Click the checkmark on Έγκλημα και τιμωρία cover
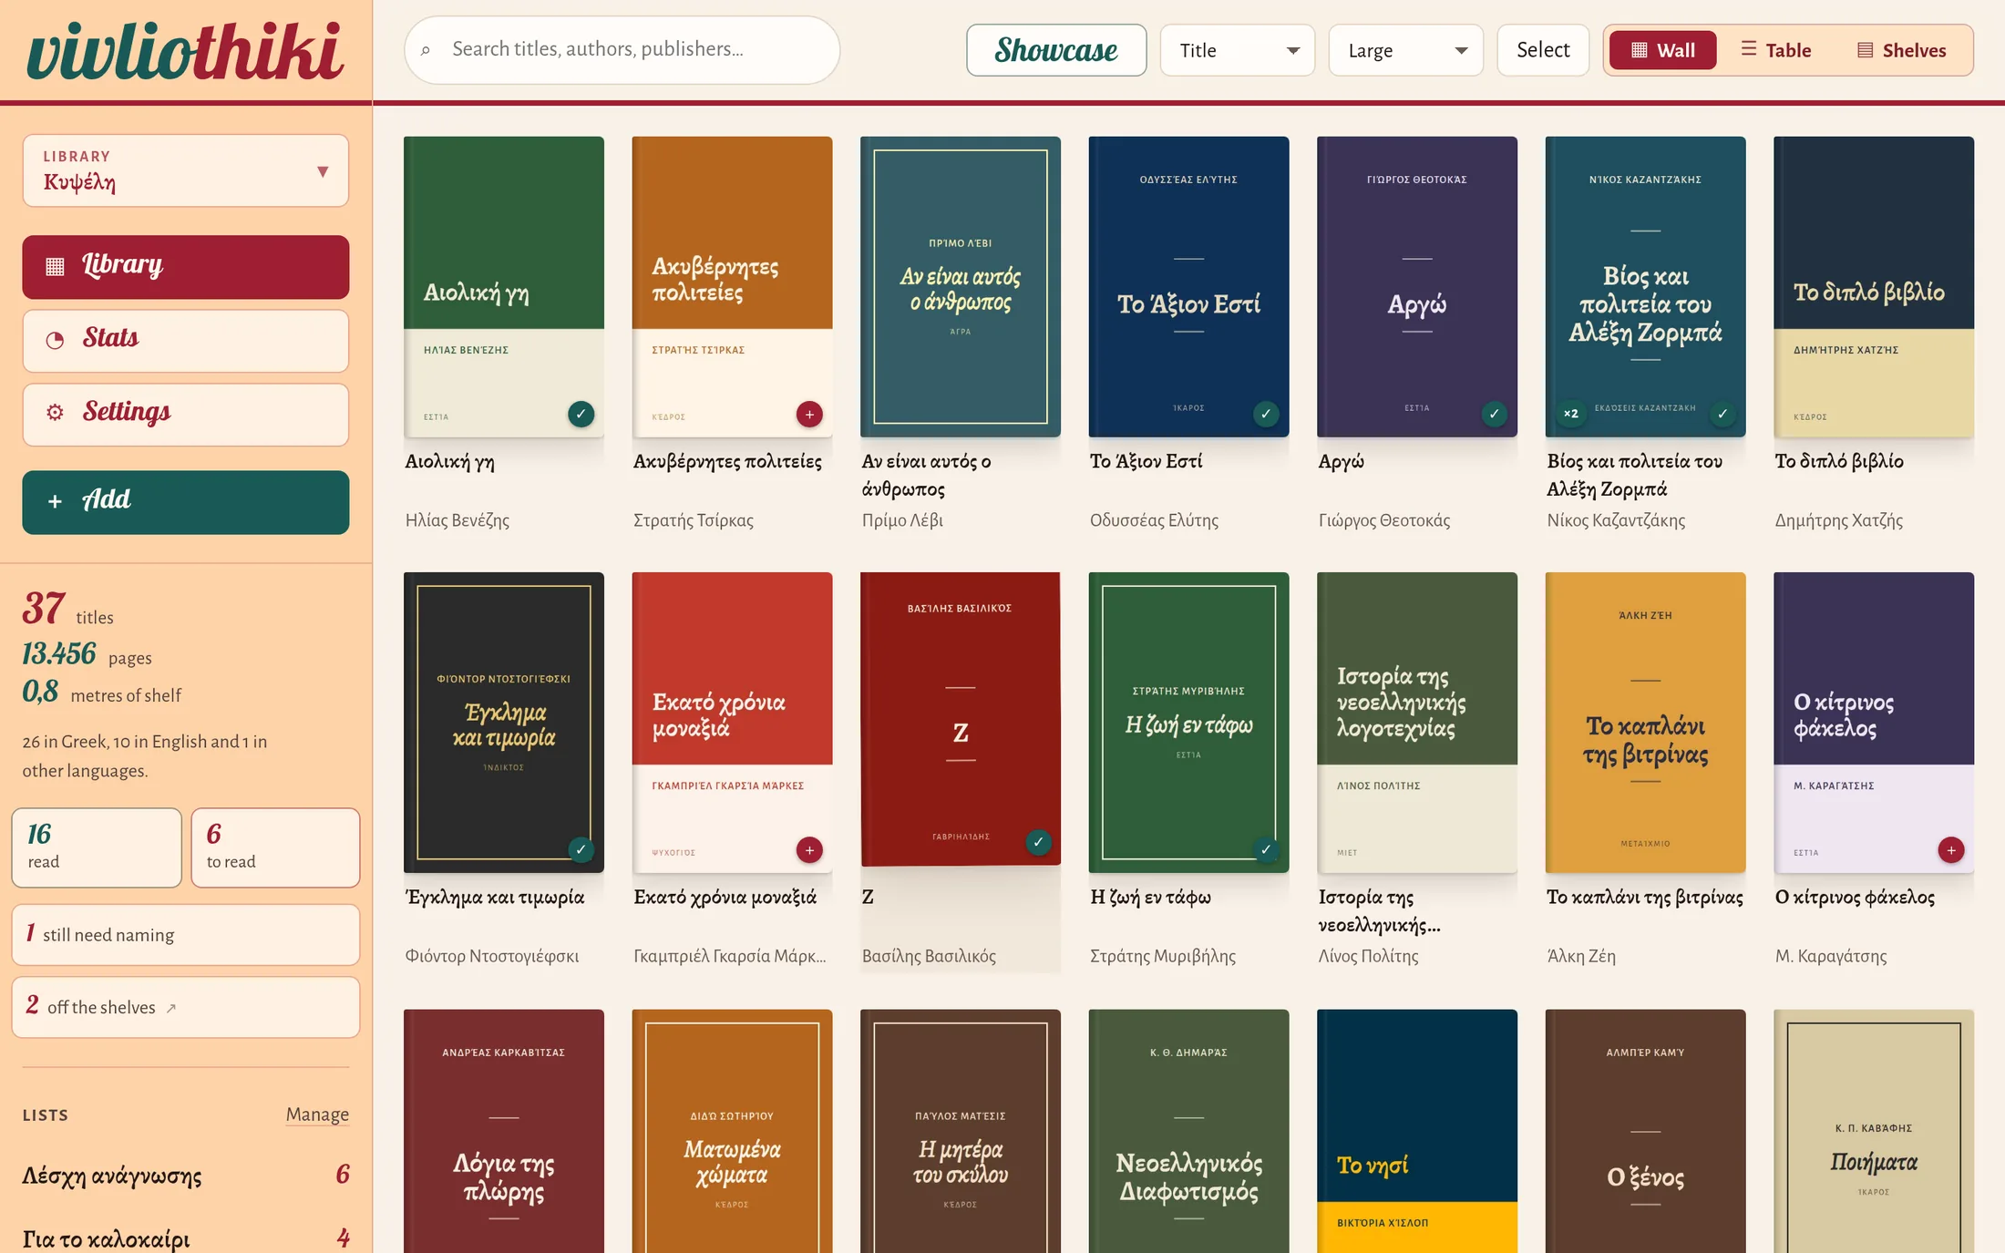Viewport: 2005px width, 1253px height. click(x=581, y=849)
